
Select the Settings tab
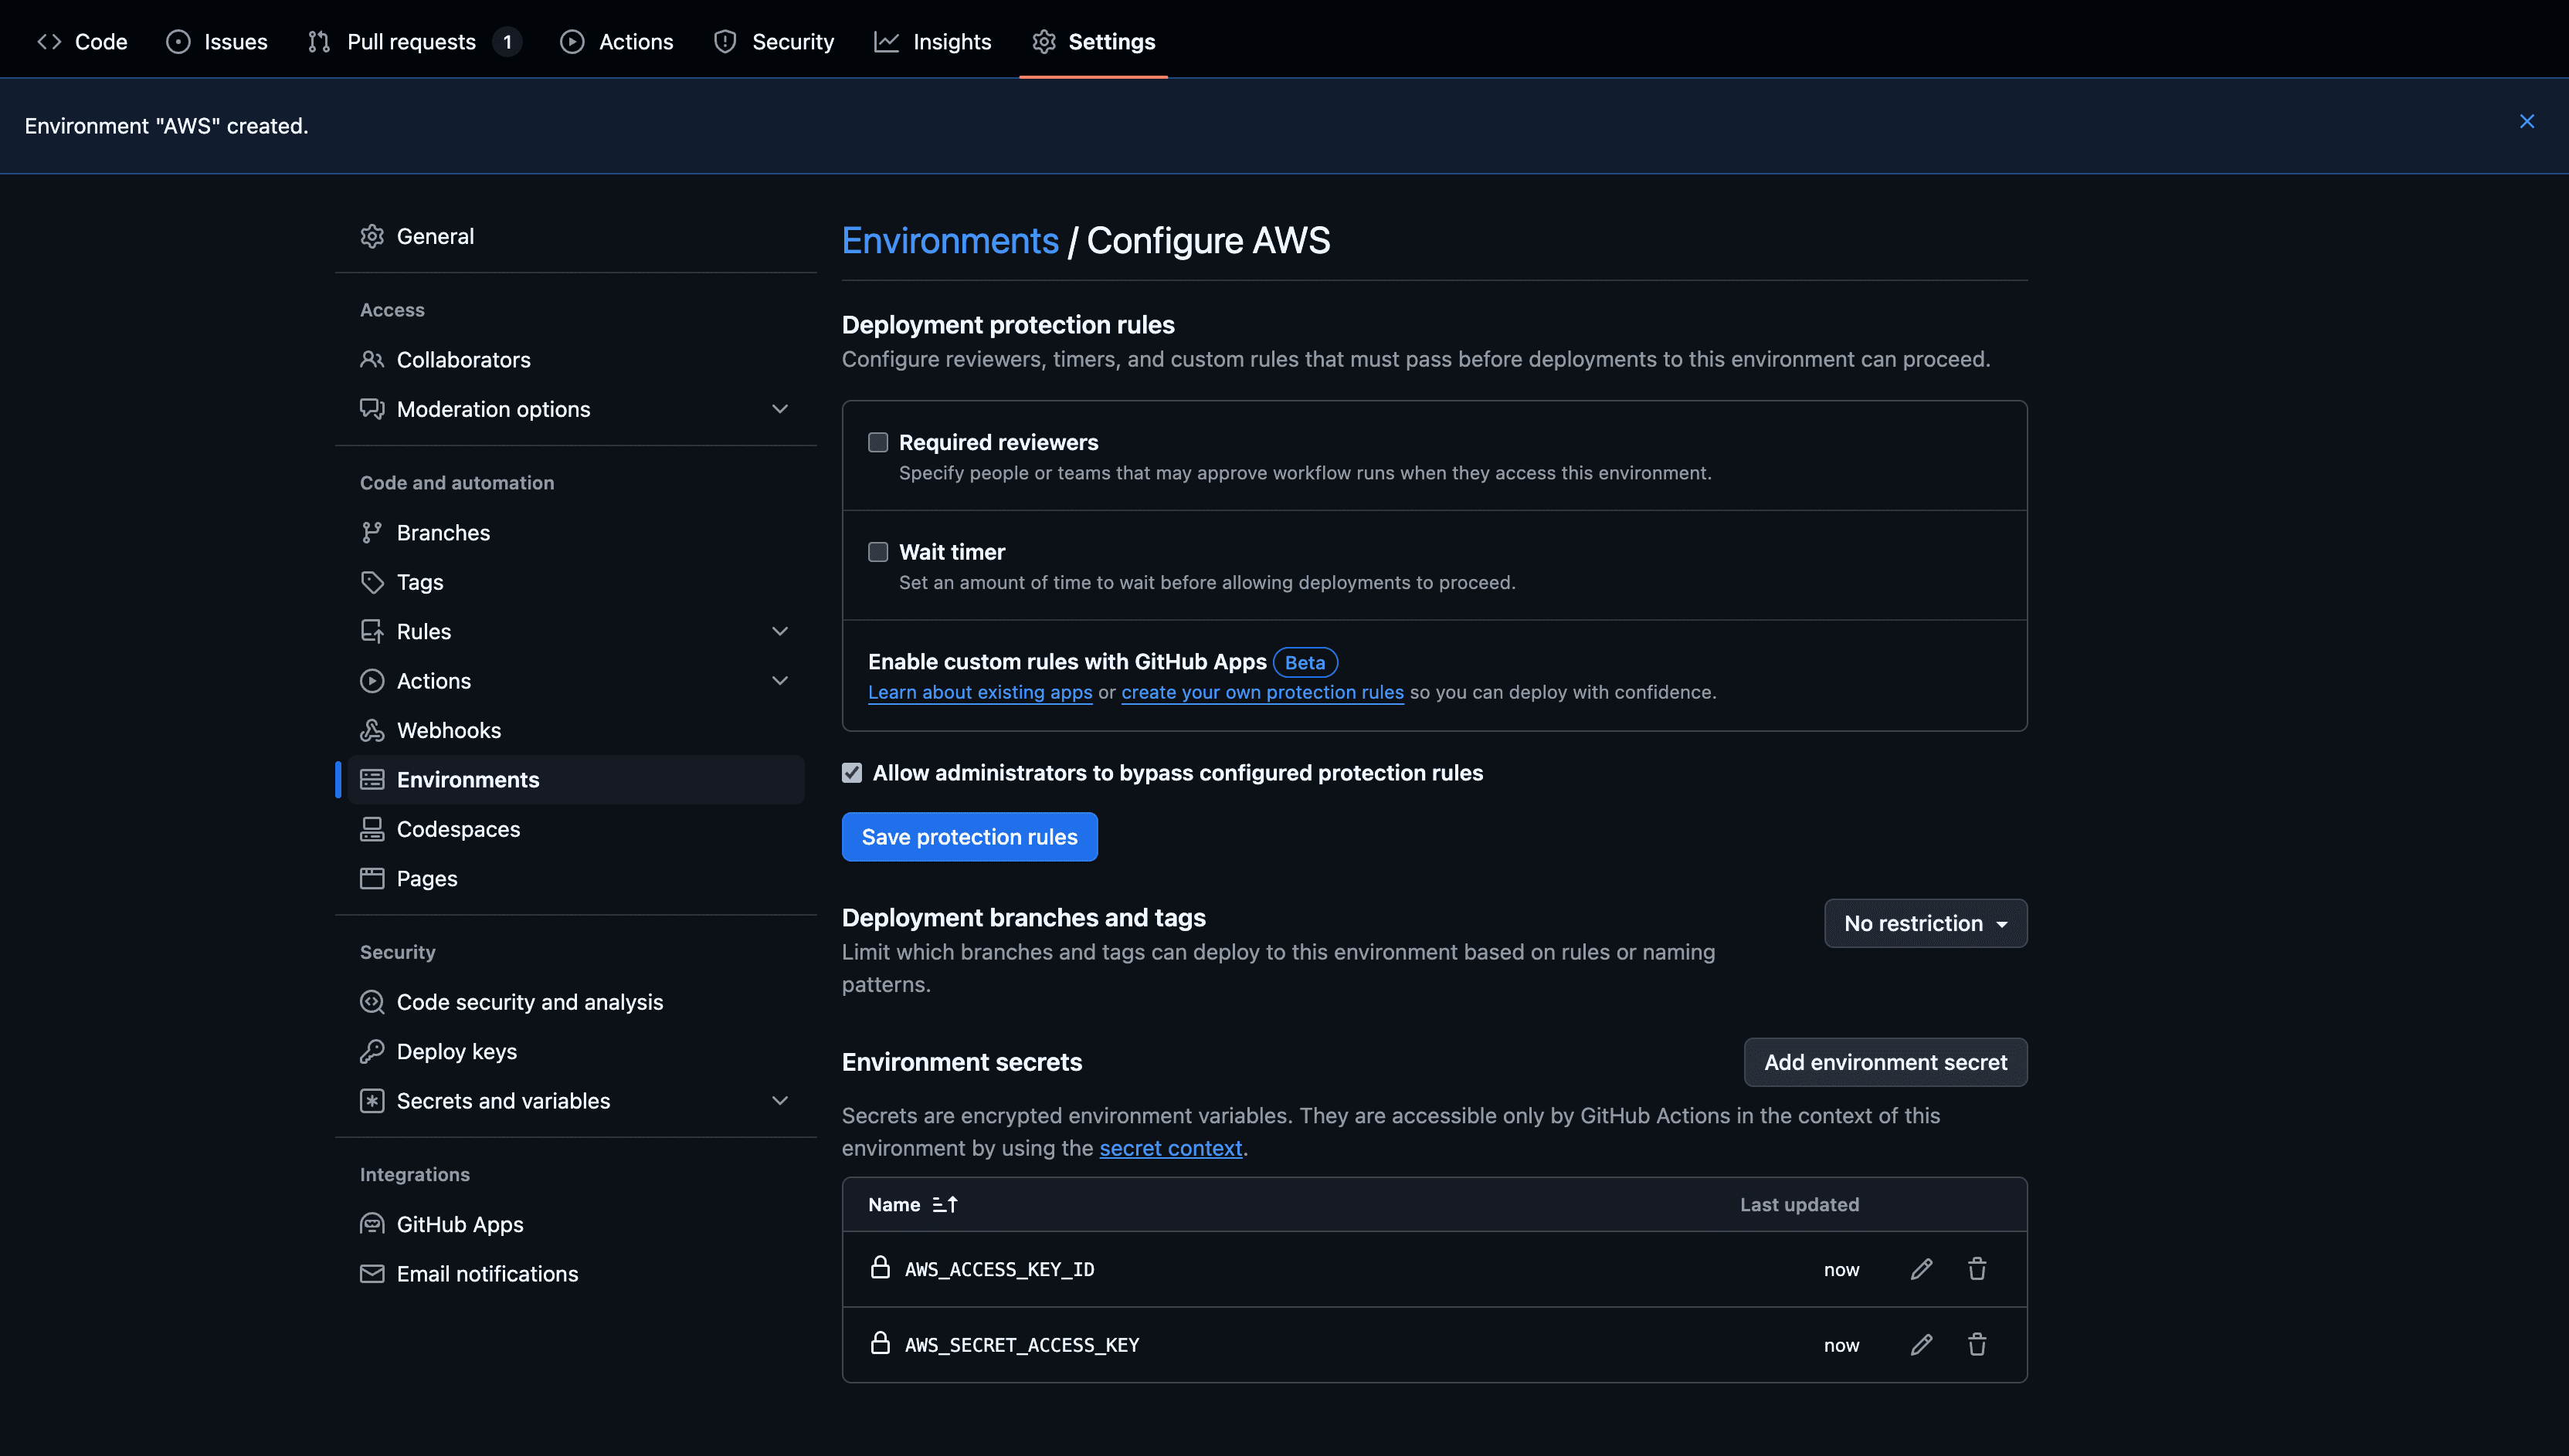tap(1094, 41)
